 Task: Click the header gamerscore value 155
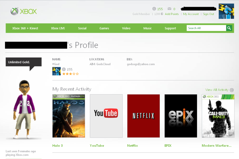point(160,9)
